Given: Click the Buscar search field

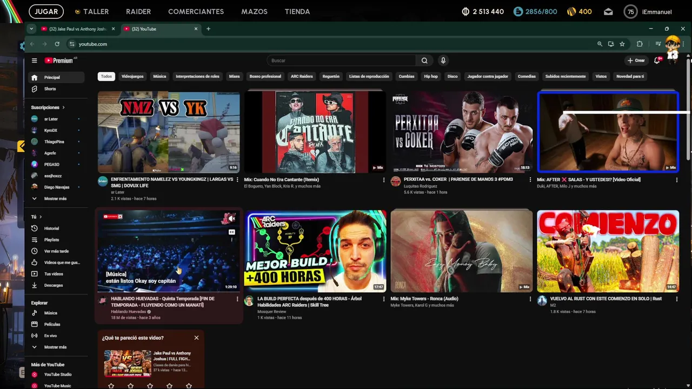Looking at the screenshot, I should pyautogui.click(x=341, y=61).
